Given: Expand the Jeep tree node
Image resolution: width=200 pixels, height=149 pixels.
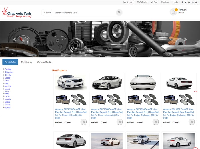Looking at the screenshot, I should click(x=3, y=93).
